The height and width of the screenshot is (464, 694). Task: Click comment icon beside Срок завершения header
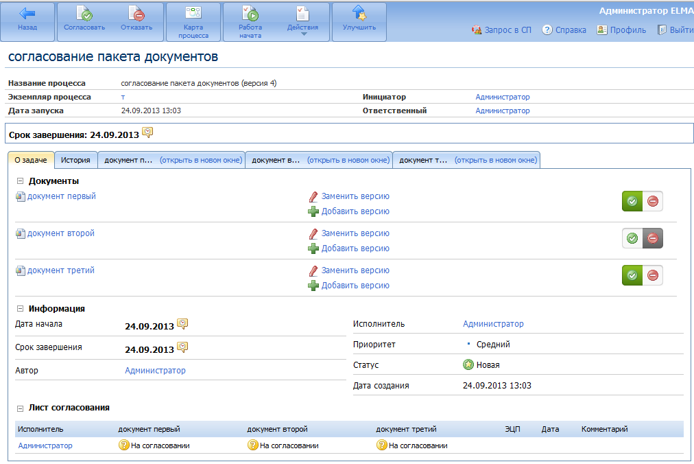147,132
